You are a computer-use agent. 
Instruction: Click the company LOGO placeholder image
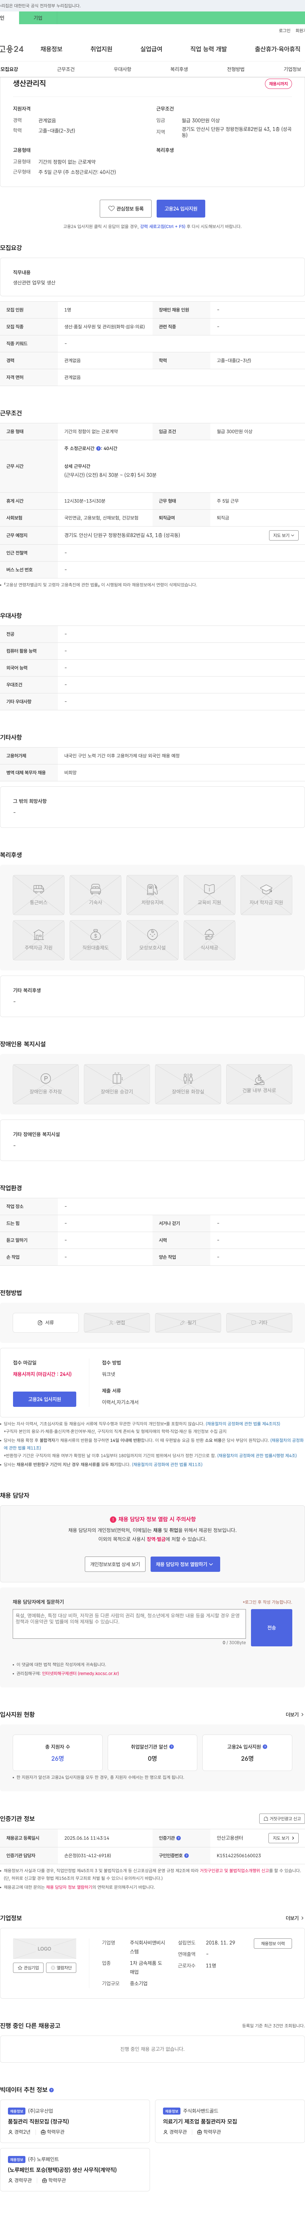(x=45, y=1949)
